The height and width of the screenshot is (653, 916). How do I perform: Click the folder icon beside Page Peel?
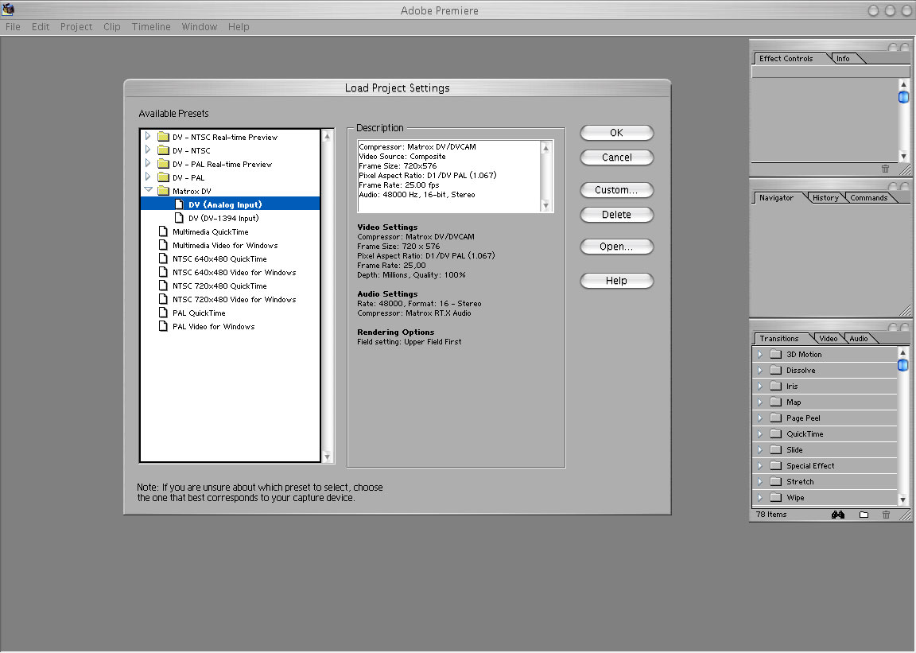776,418
